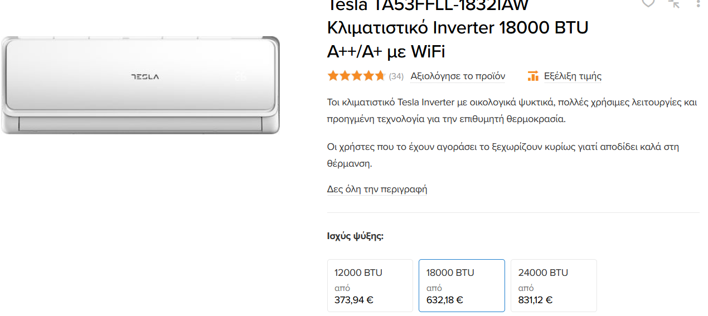Click the first orange rating star
Viewport: 708px width, 316px height.
[333, 76]
